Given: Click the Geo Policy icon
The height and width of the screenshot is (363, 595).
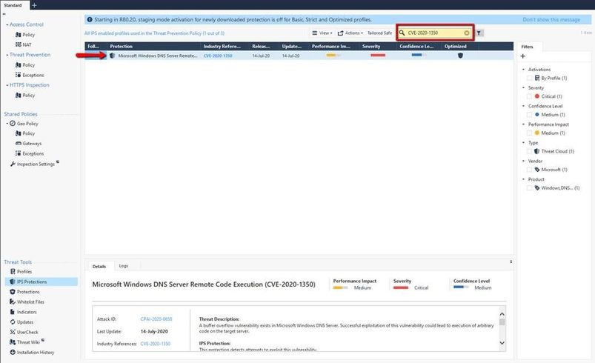Looking at the screenshot, I should click(13, 123).
